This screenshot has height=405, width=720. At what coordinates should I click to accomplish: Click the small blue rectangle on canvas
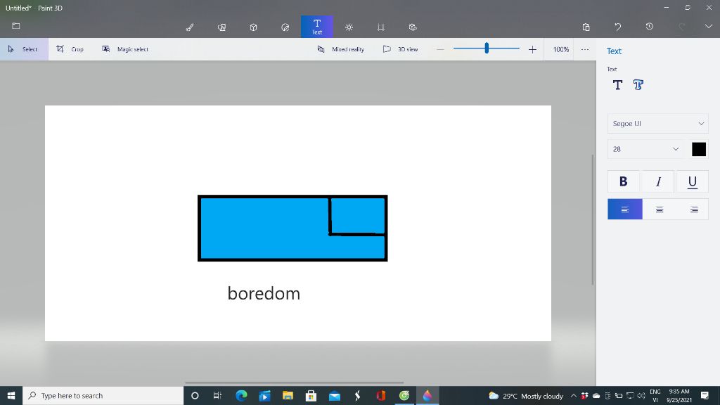click(358, 215)
